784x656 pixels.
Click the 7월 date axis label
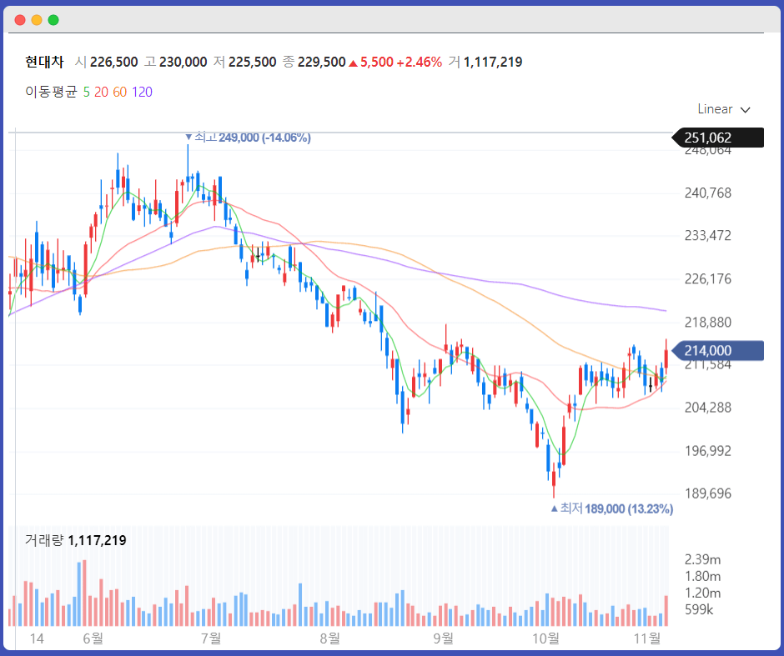click(211, 638)
